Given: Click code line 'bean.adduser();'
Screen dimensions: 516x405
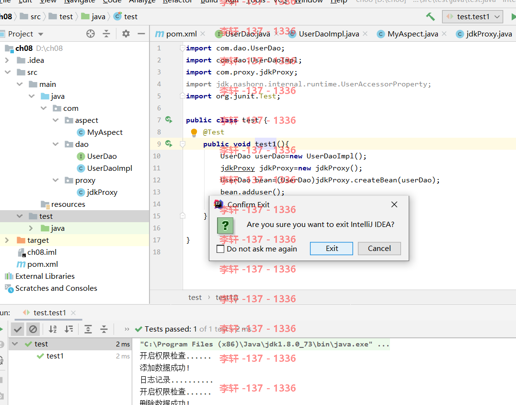Looking at the screenshot, I should point(252,192).
